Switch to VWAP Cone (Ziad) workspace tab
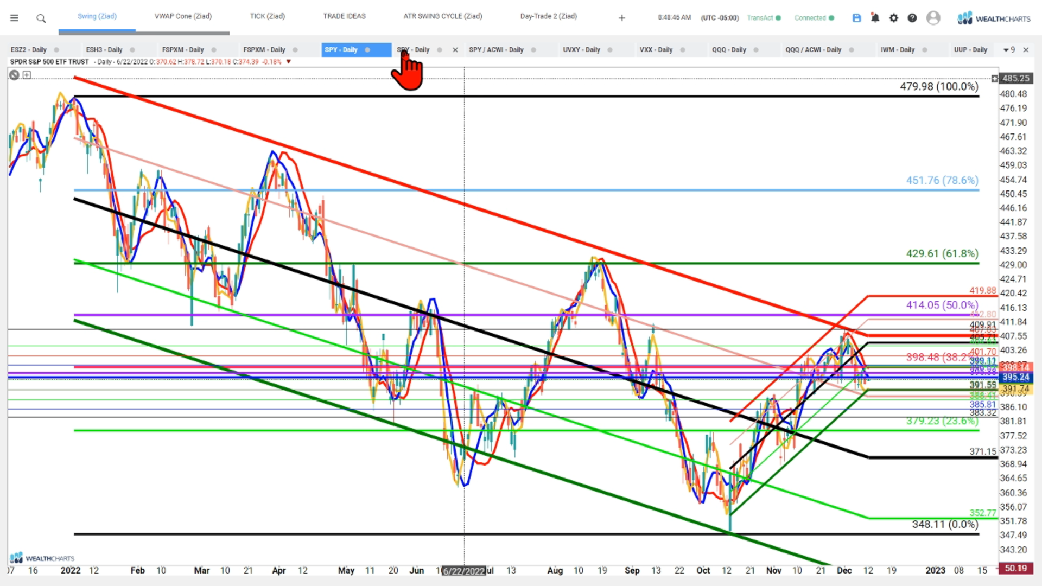The height and width of the screenshot is (586, 1042). (x=183, y=16)
